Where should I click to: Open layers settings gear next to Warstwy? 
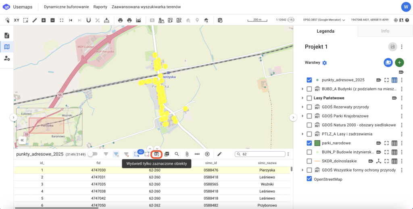tap(325, 63)
